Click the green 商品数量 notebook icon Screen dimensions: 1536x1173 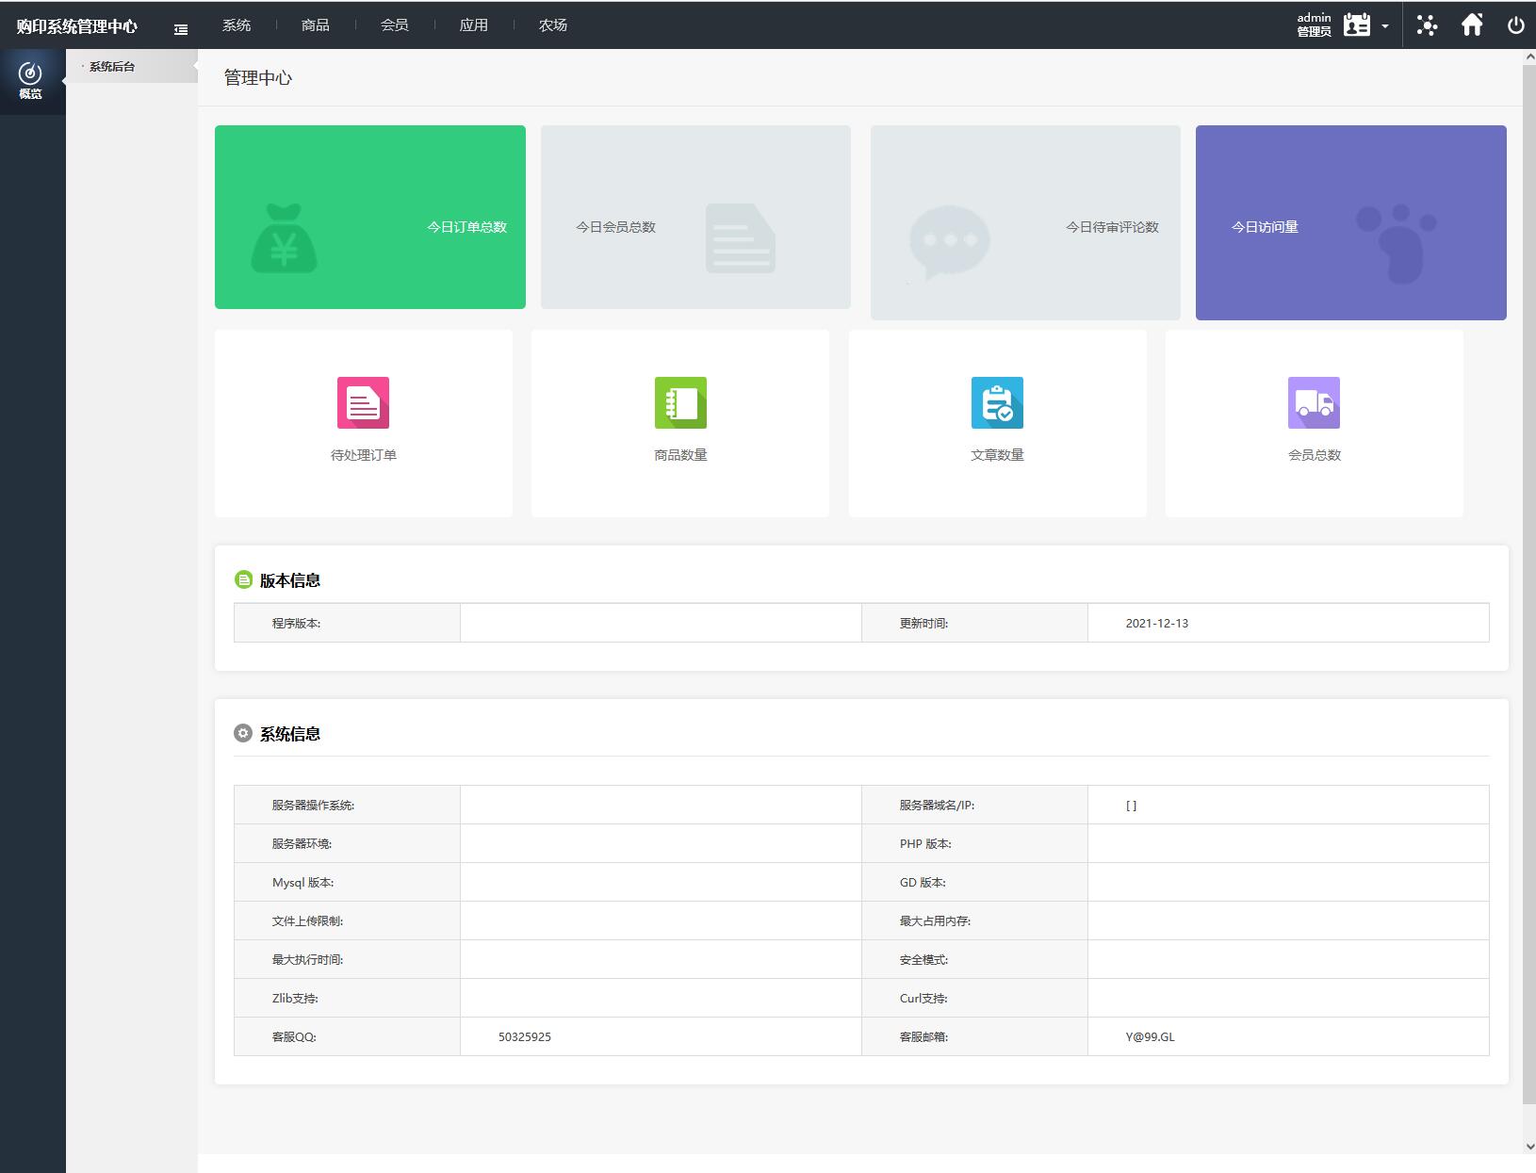(680, 402)
